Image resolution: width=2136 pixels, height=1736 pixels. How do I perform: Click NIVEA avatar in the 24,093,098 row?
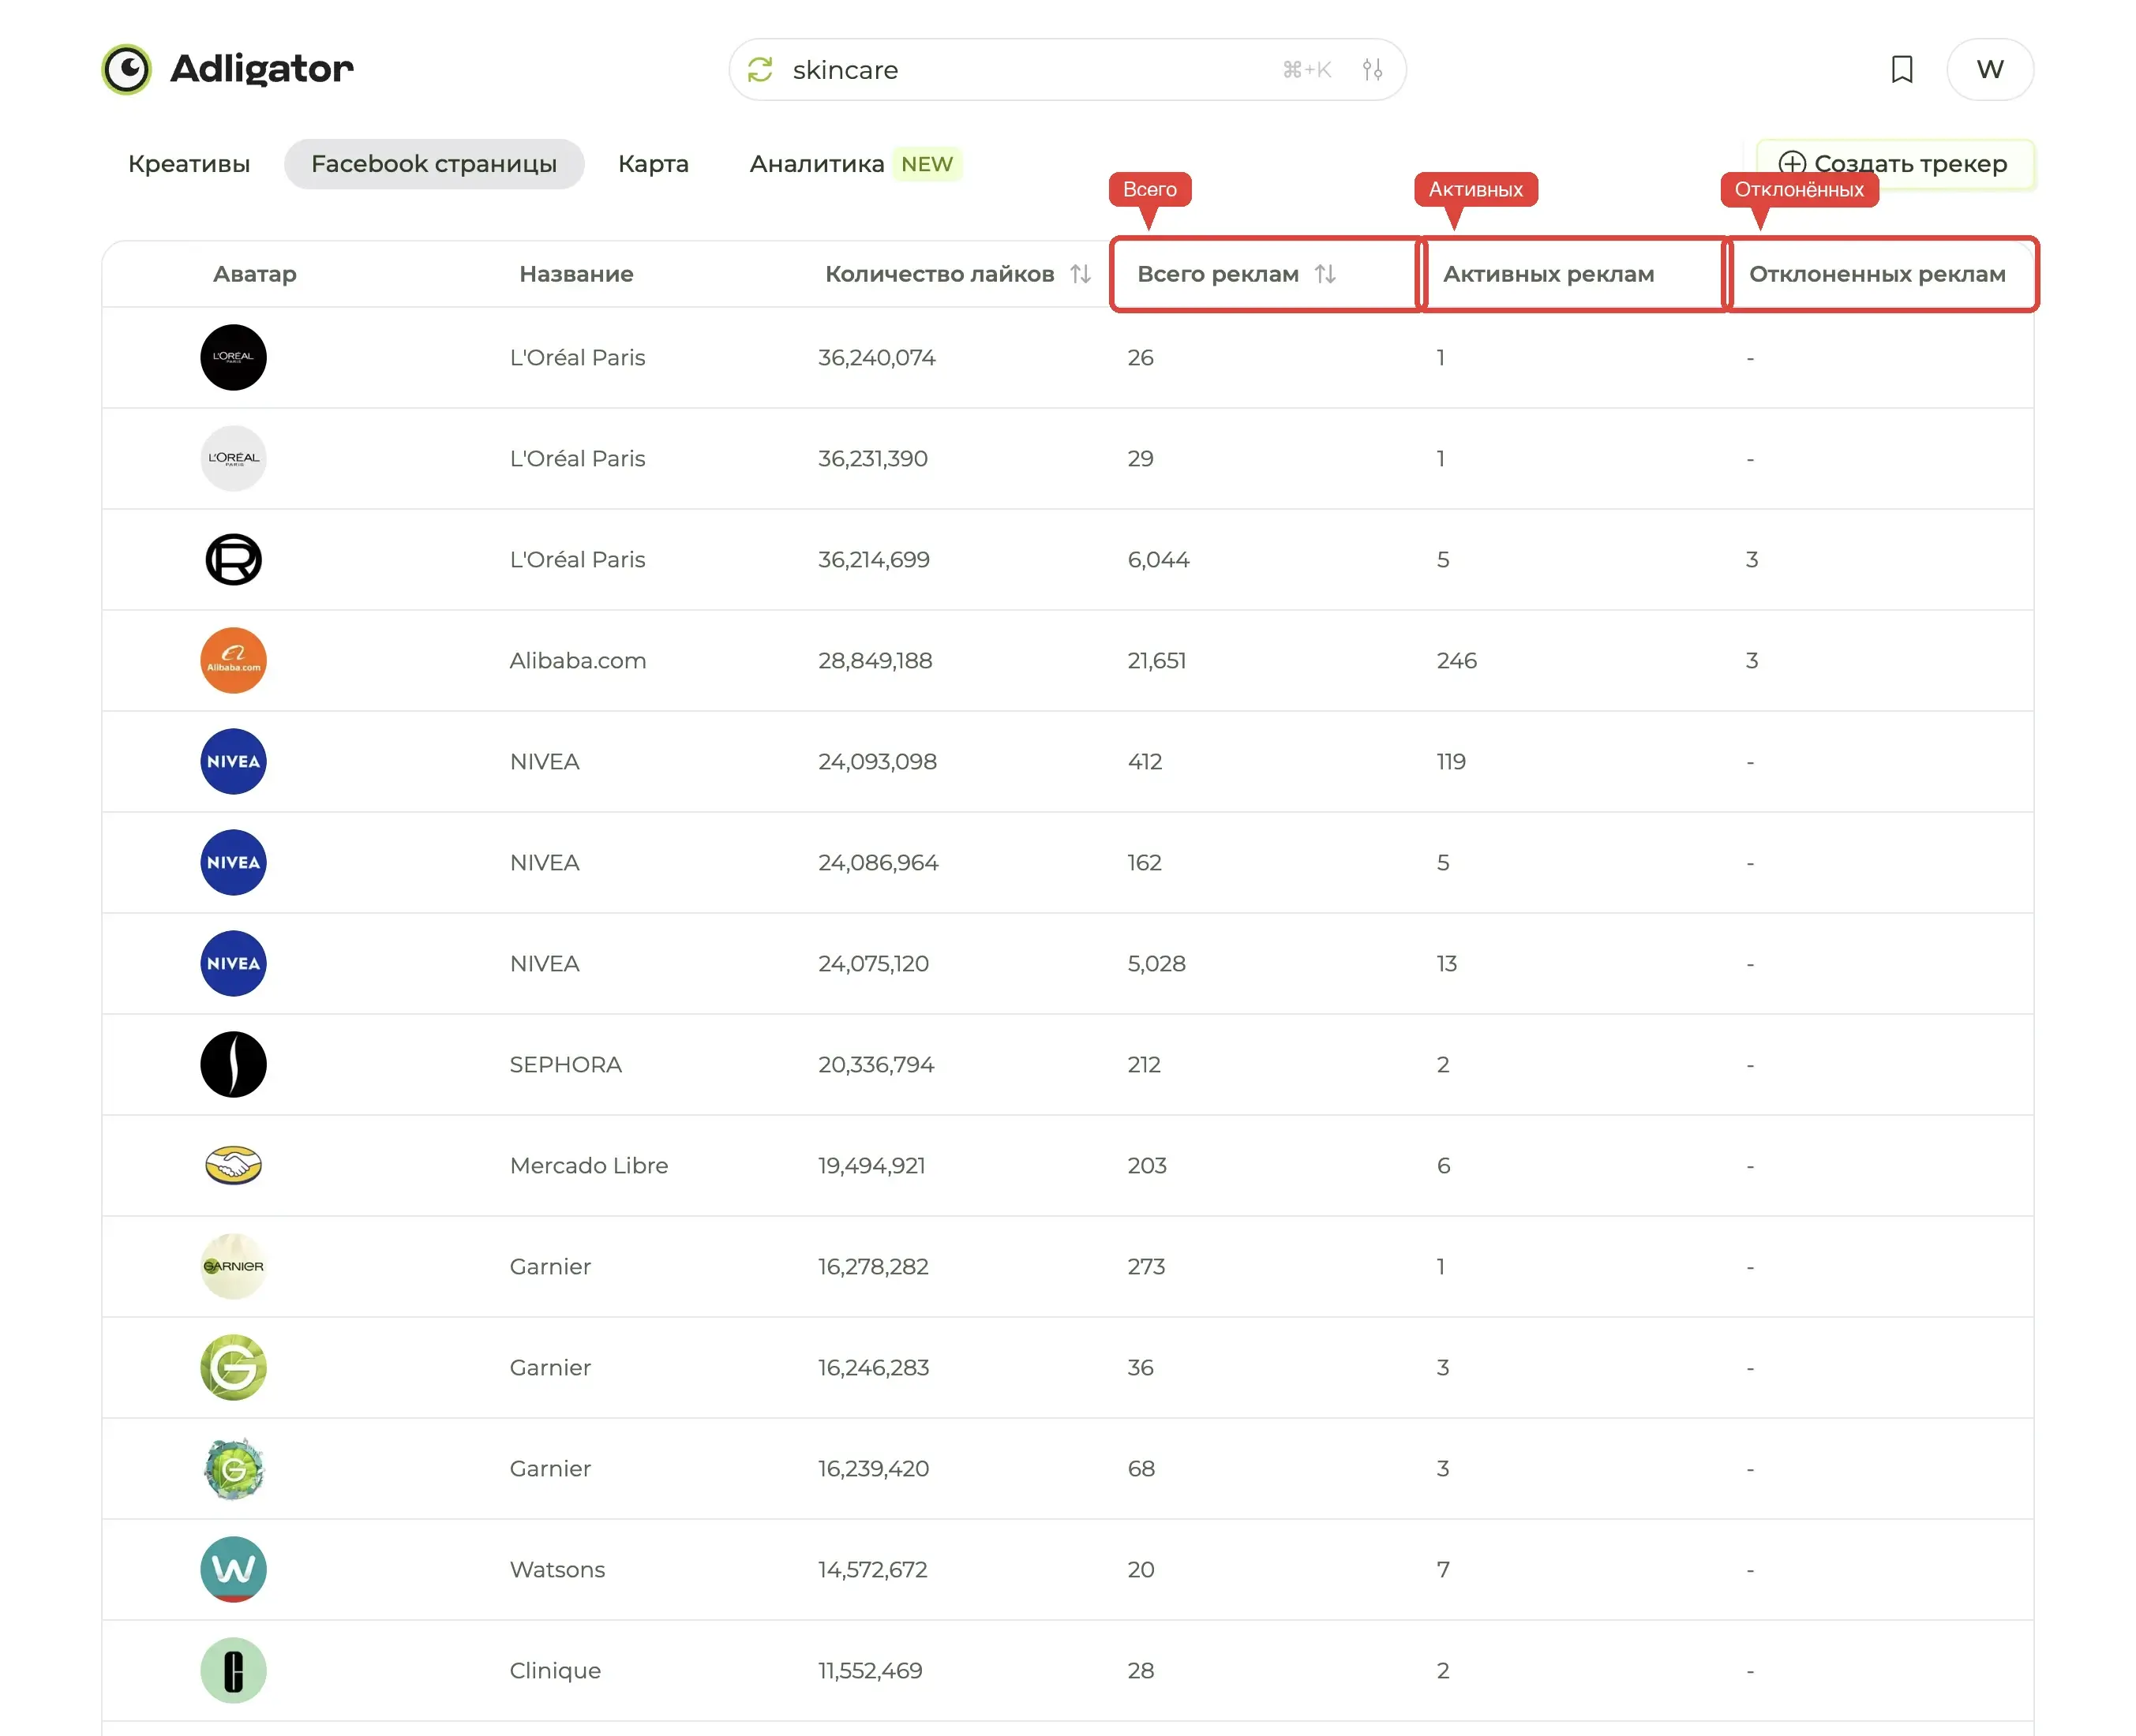[233, 761]
